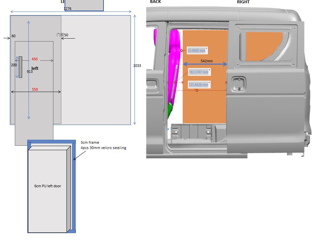Click the BACK heading label
Viewport: 328px width, 242px height.
click(155, 2)
